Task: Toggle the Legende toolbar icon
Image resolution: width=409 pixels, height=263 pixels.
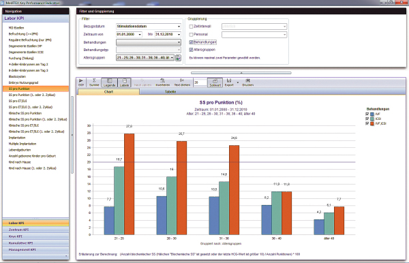Action: coord(110,82)
